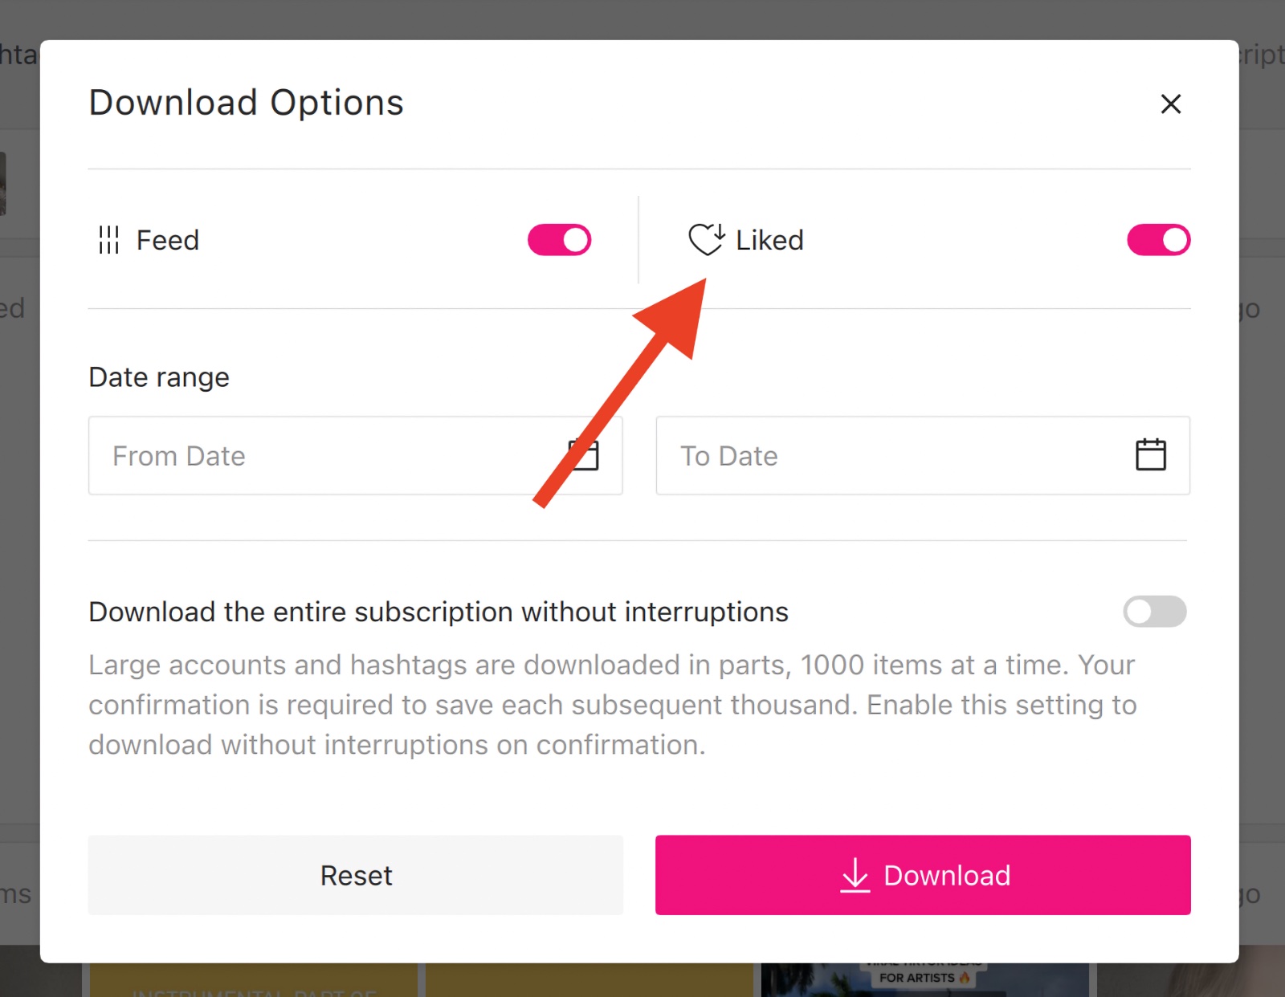Disable the Feed toggle switch
Screen dimensions: 1285x997
(x=559, y=240)
